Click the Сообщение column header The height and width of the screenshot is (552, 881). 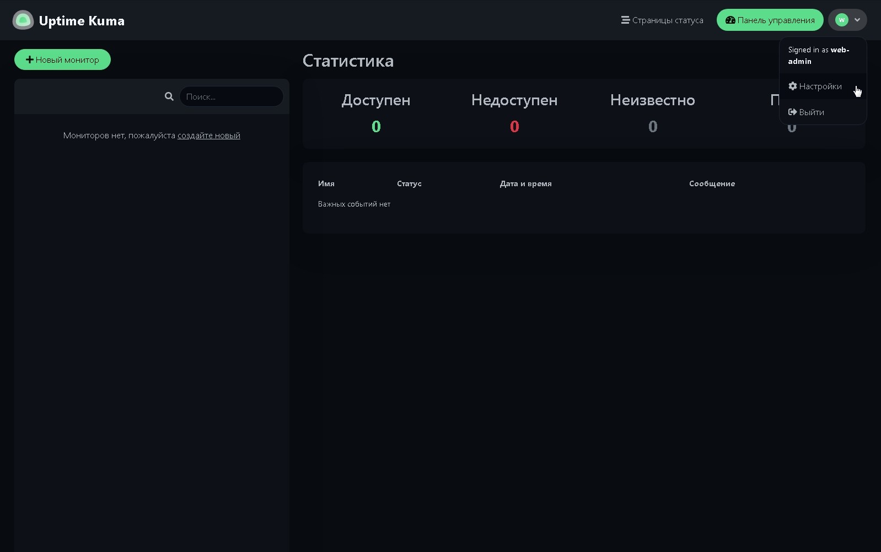[x=712, y=184]
